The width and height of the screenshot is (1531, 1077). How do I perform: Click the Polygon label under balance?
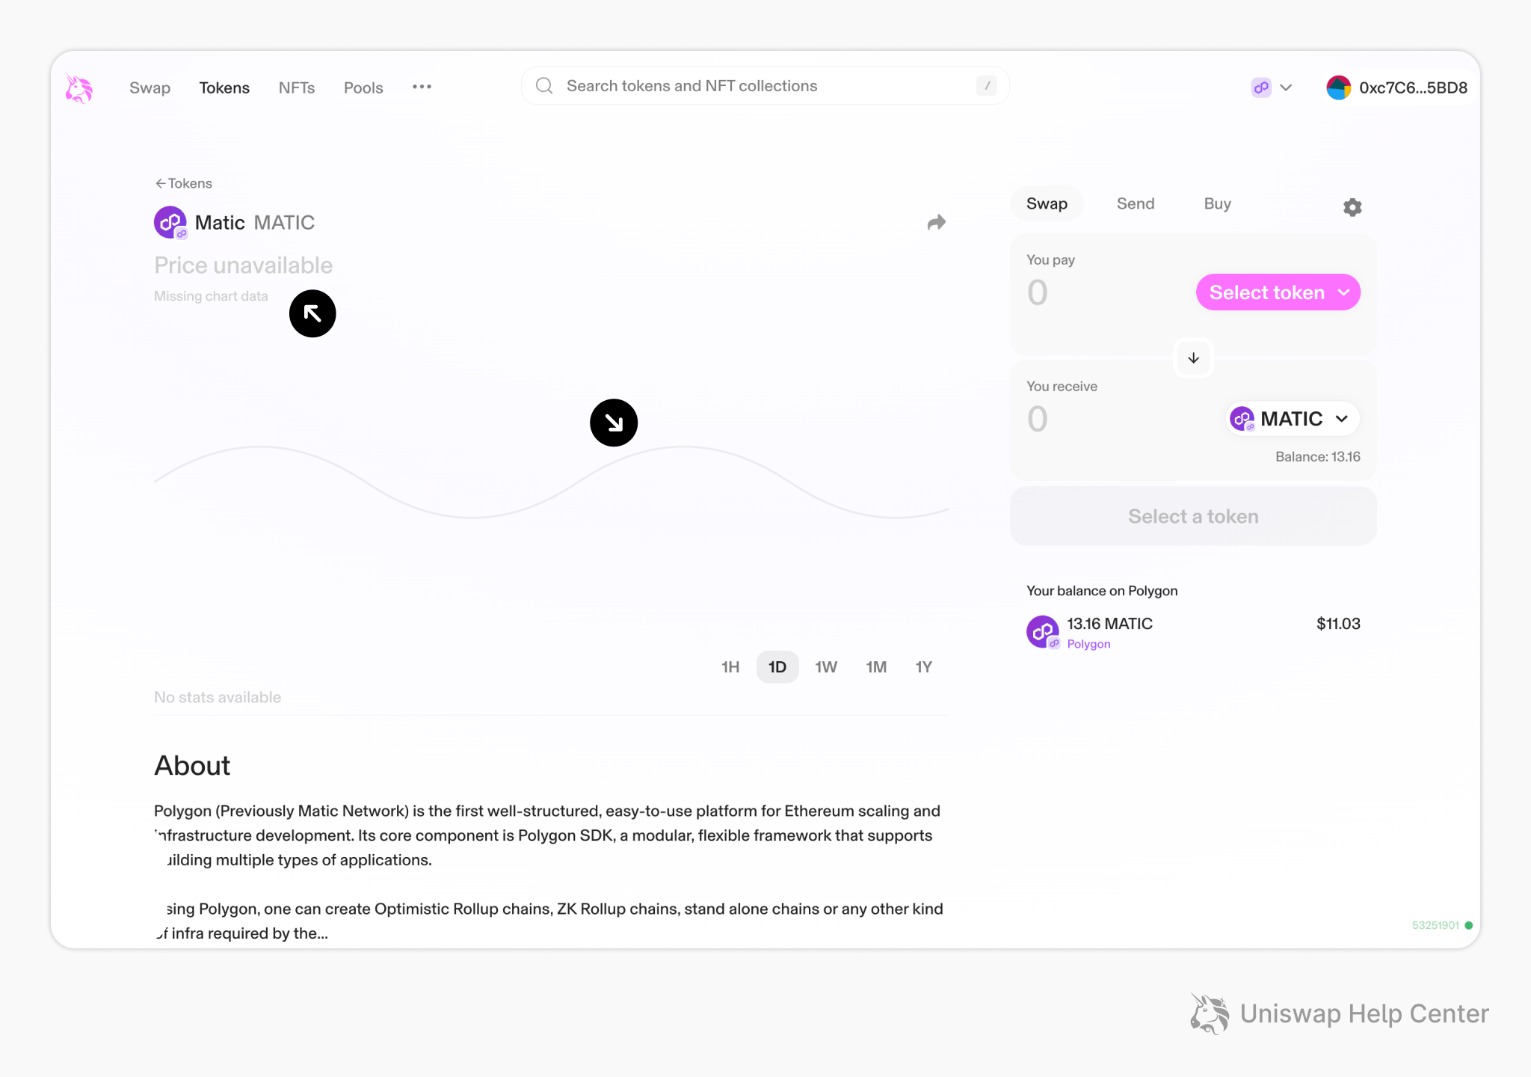(x=1088, y=644)
